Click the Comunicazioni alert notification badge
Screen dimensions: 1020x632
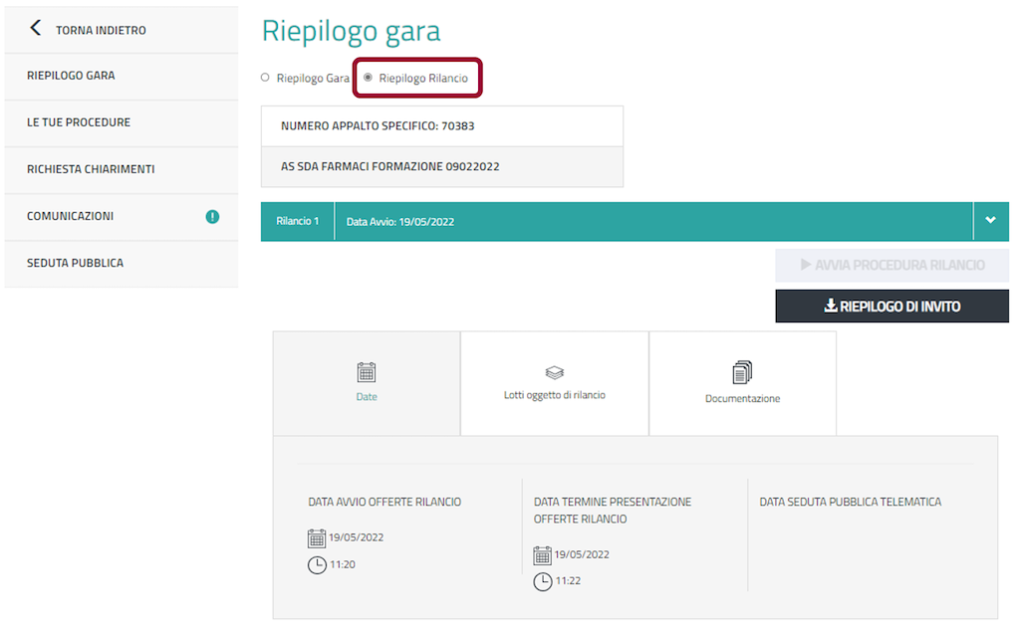point(212,216)
